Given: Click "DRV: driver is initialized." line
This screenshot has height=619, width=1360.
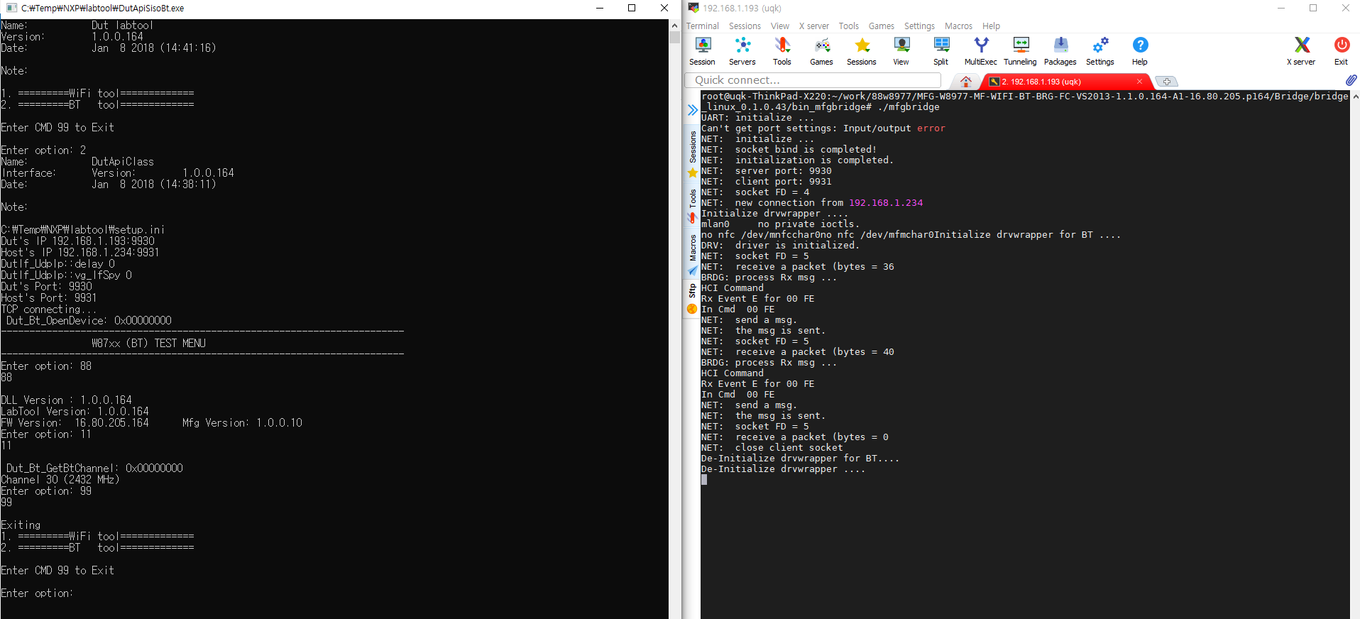Looking at the screenshot, I should (x=781, y=246).
